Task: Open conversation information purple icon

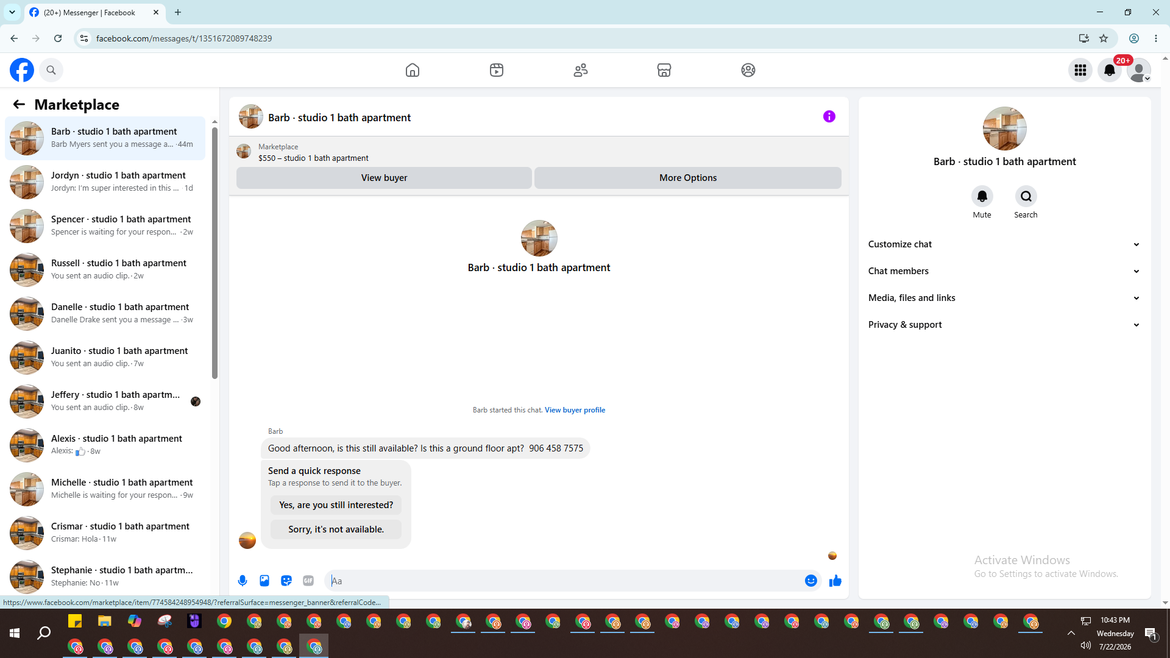Action: click(x=829, y=116)
